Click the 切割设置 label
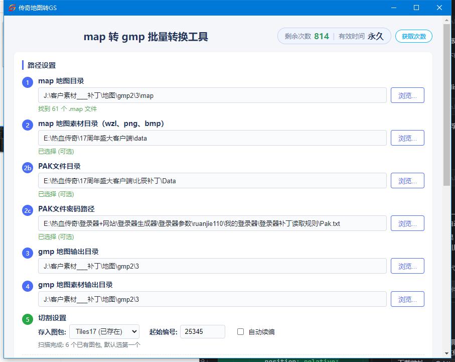Screen dimensions: 455x362 (52, 318)
